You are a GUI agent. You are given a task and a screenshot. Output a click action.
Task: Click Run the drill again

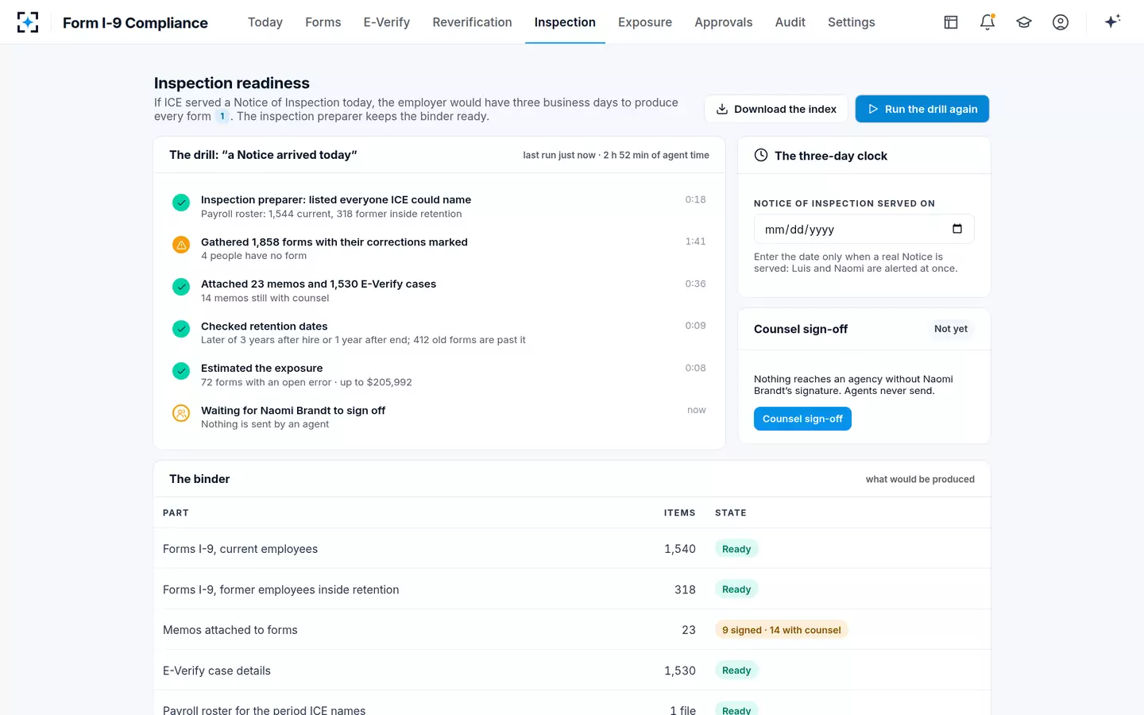(x=922, y=109)
